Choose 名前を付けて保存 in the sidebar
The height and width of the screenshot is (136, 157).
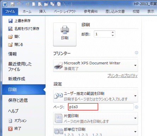[x=24, y=29]
